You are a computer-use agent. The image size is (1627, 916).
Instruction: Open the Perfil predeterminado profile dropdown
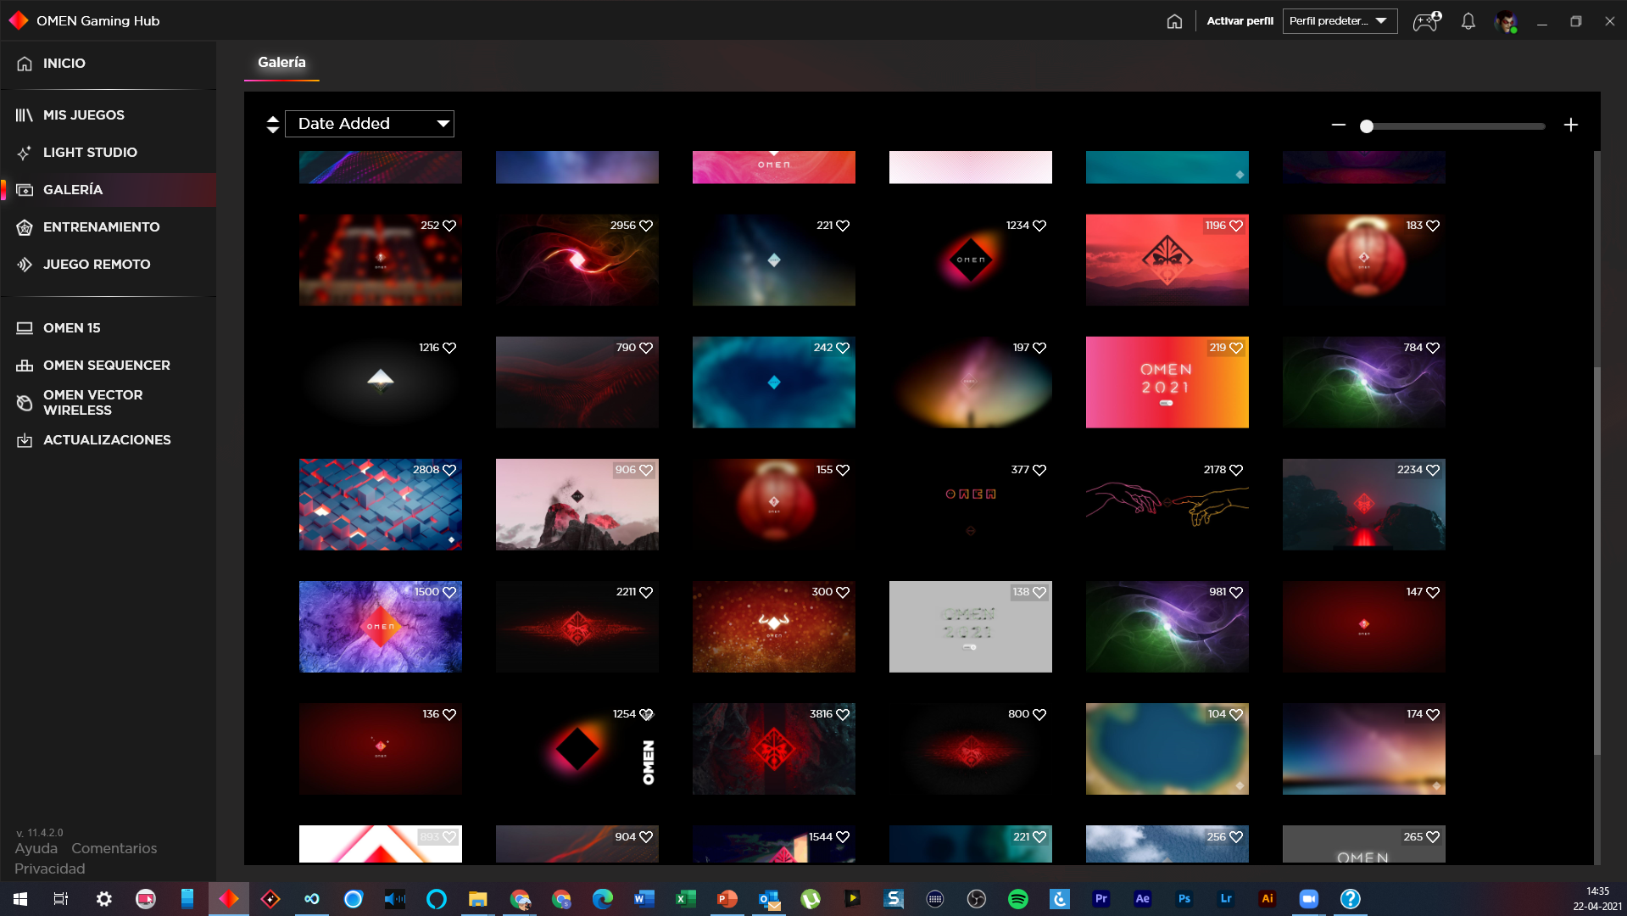(1339, 21)
